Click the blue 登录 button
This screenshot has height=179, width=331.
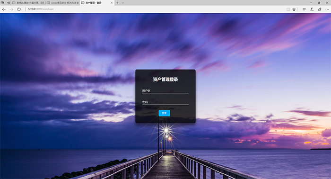point(164,113)
